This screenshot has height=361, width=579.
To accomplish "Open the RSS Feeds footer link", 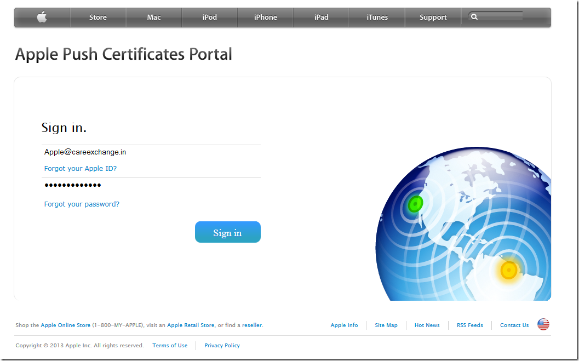I will (x=469, y=325).
